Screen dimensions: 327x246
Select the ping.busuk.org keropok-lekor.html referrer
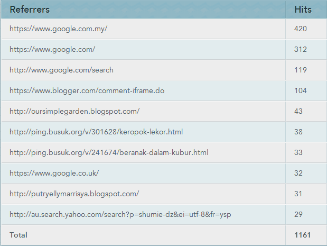(x=96, y=132)
